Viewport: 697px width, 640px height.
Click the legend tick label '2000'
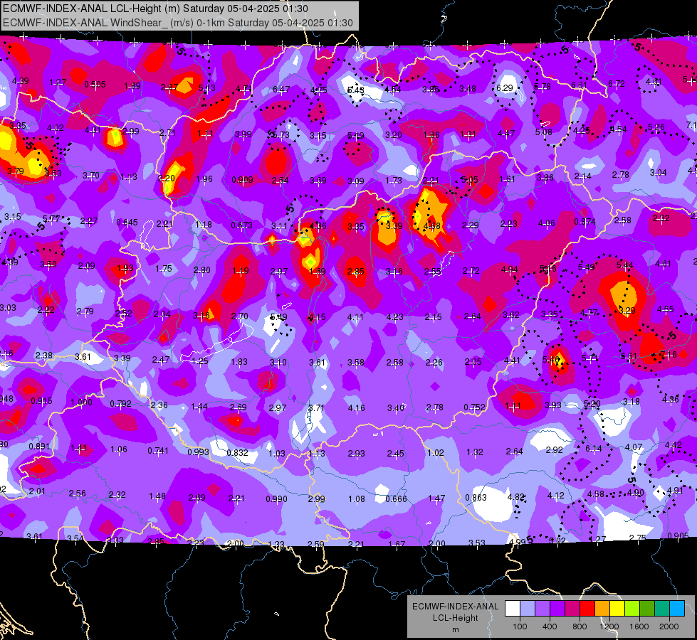coord(669,626)
